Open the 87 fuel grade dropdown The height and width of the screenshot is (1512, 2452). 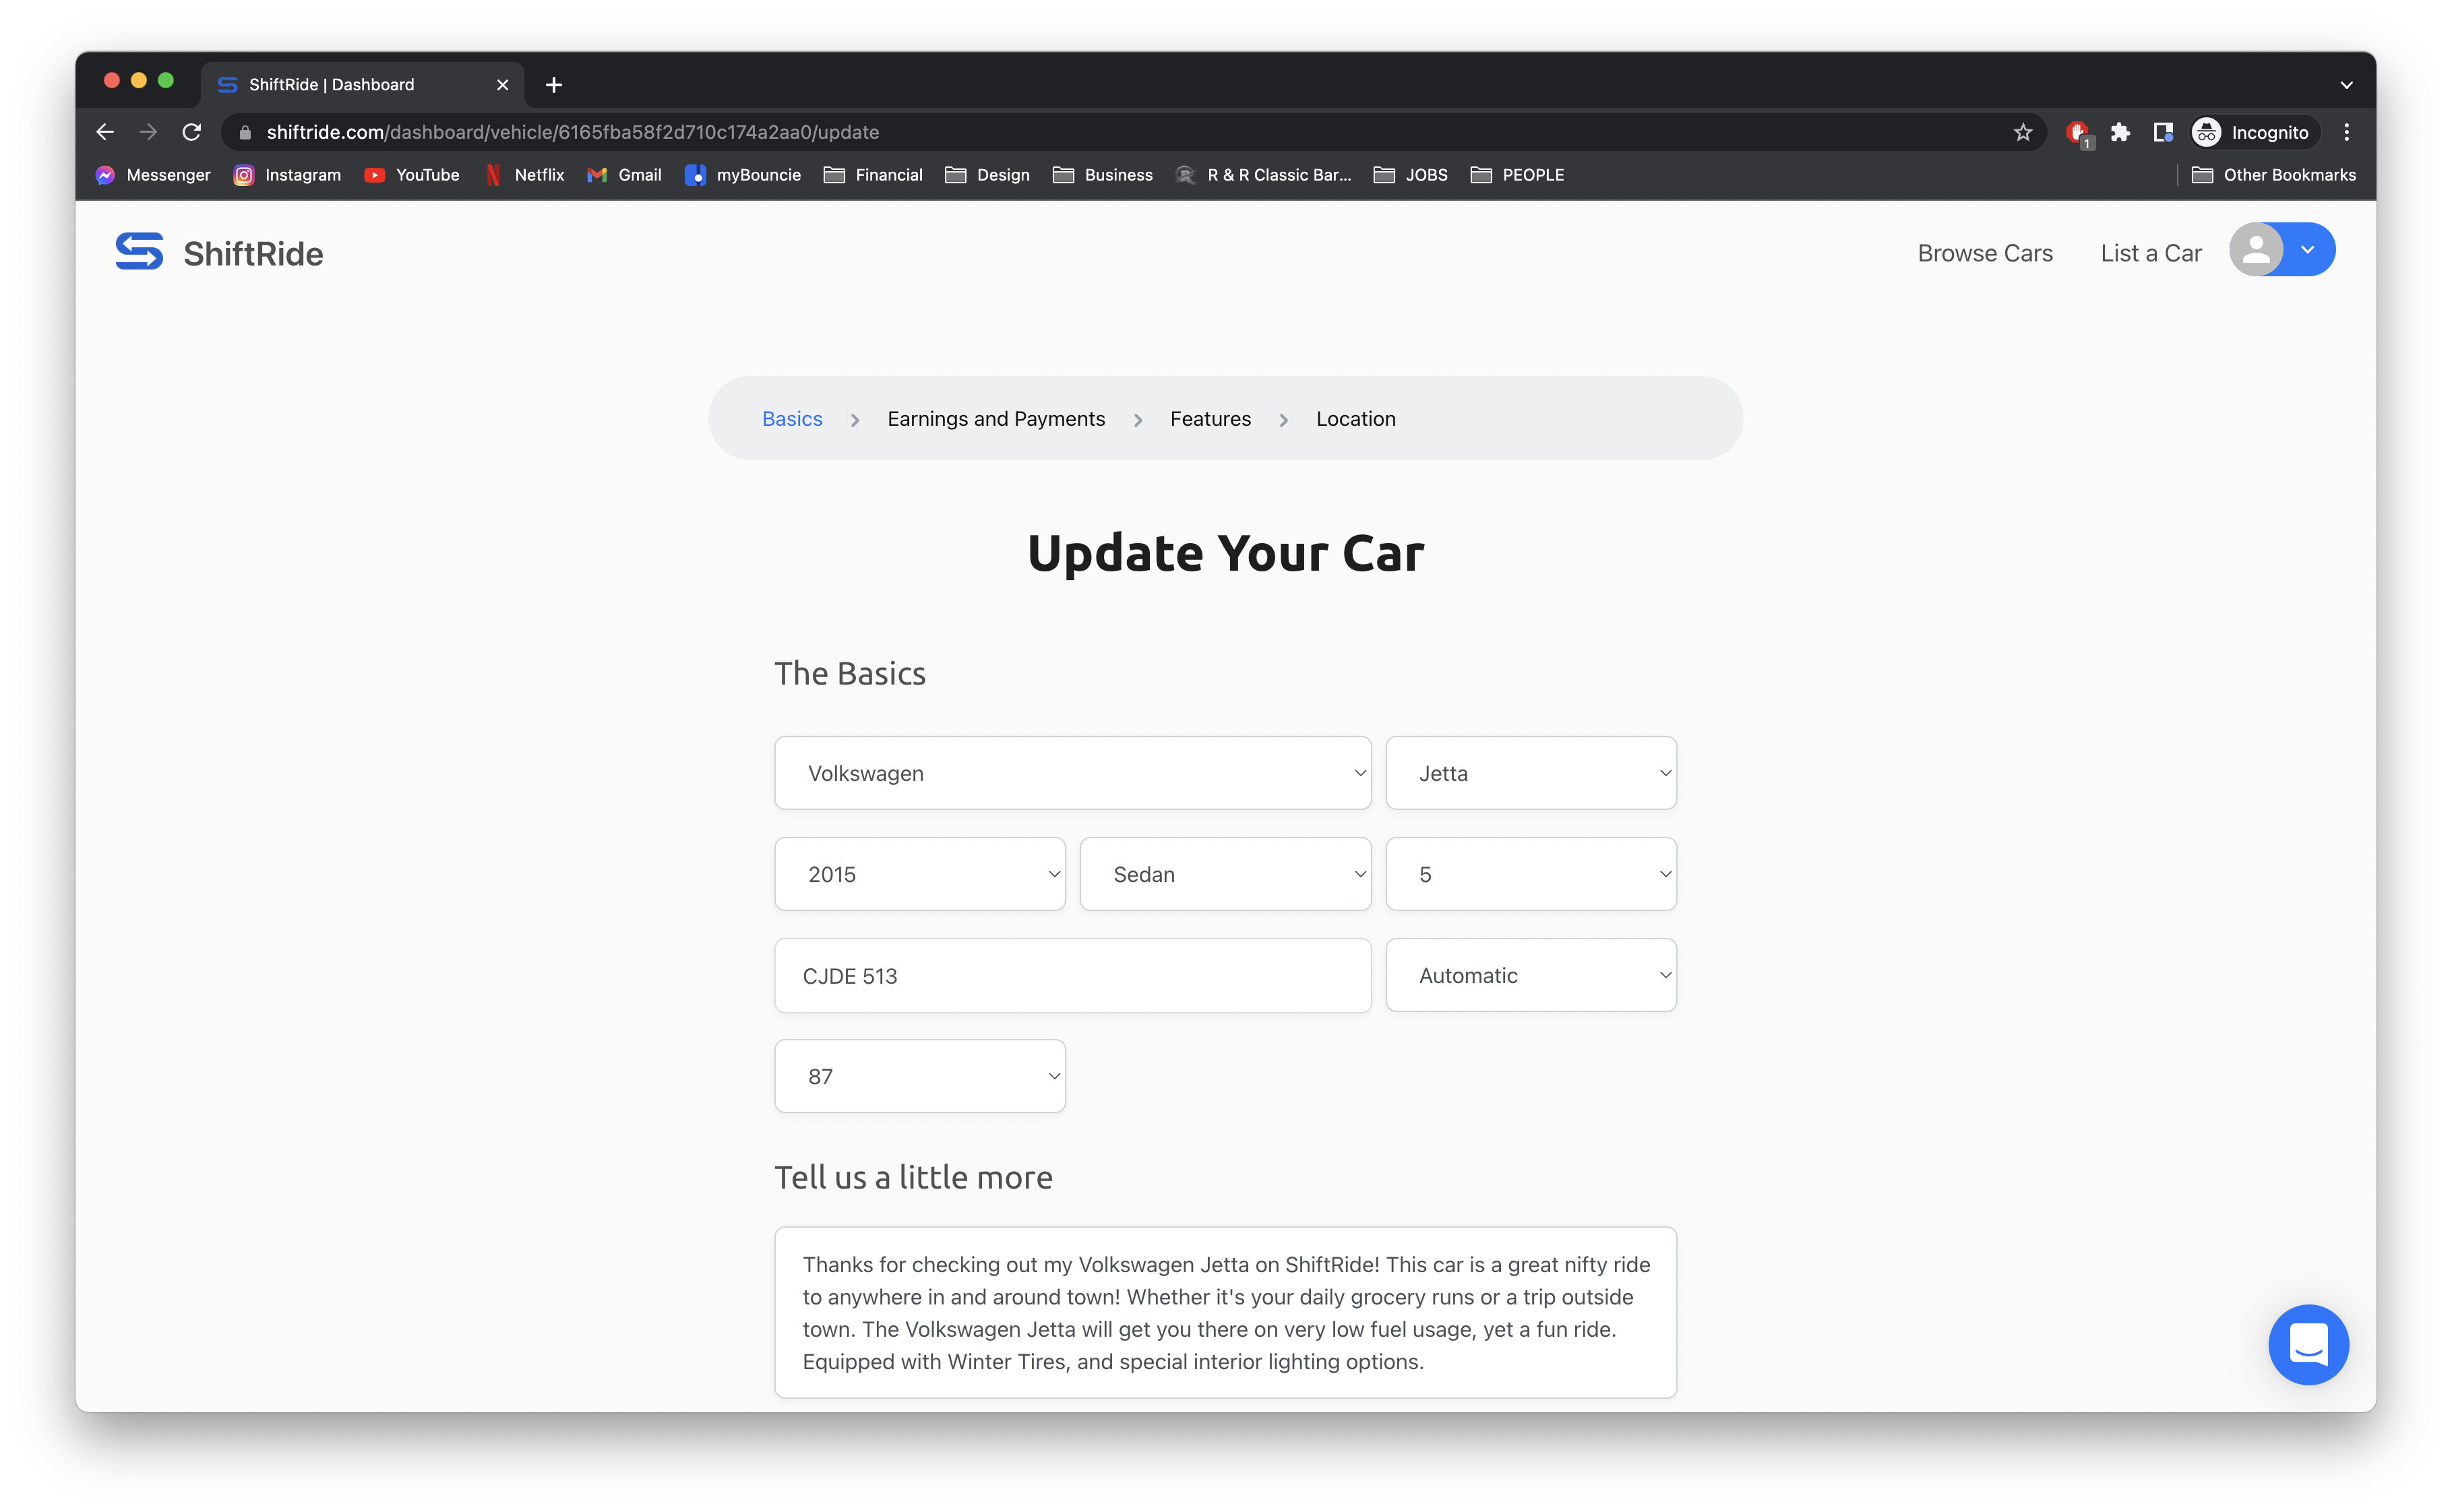(920, 1076)
